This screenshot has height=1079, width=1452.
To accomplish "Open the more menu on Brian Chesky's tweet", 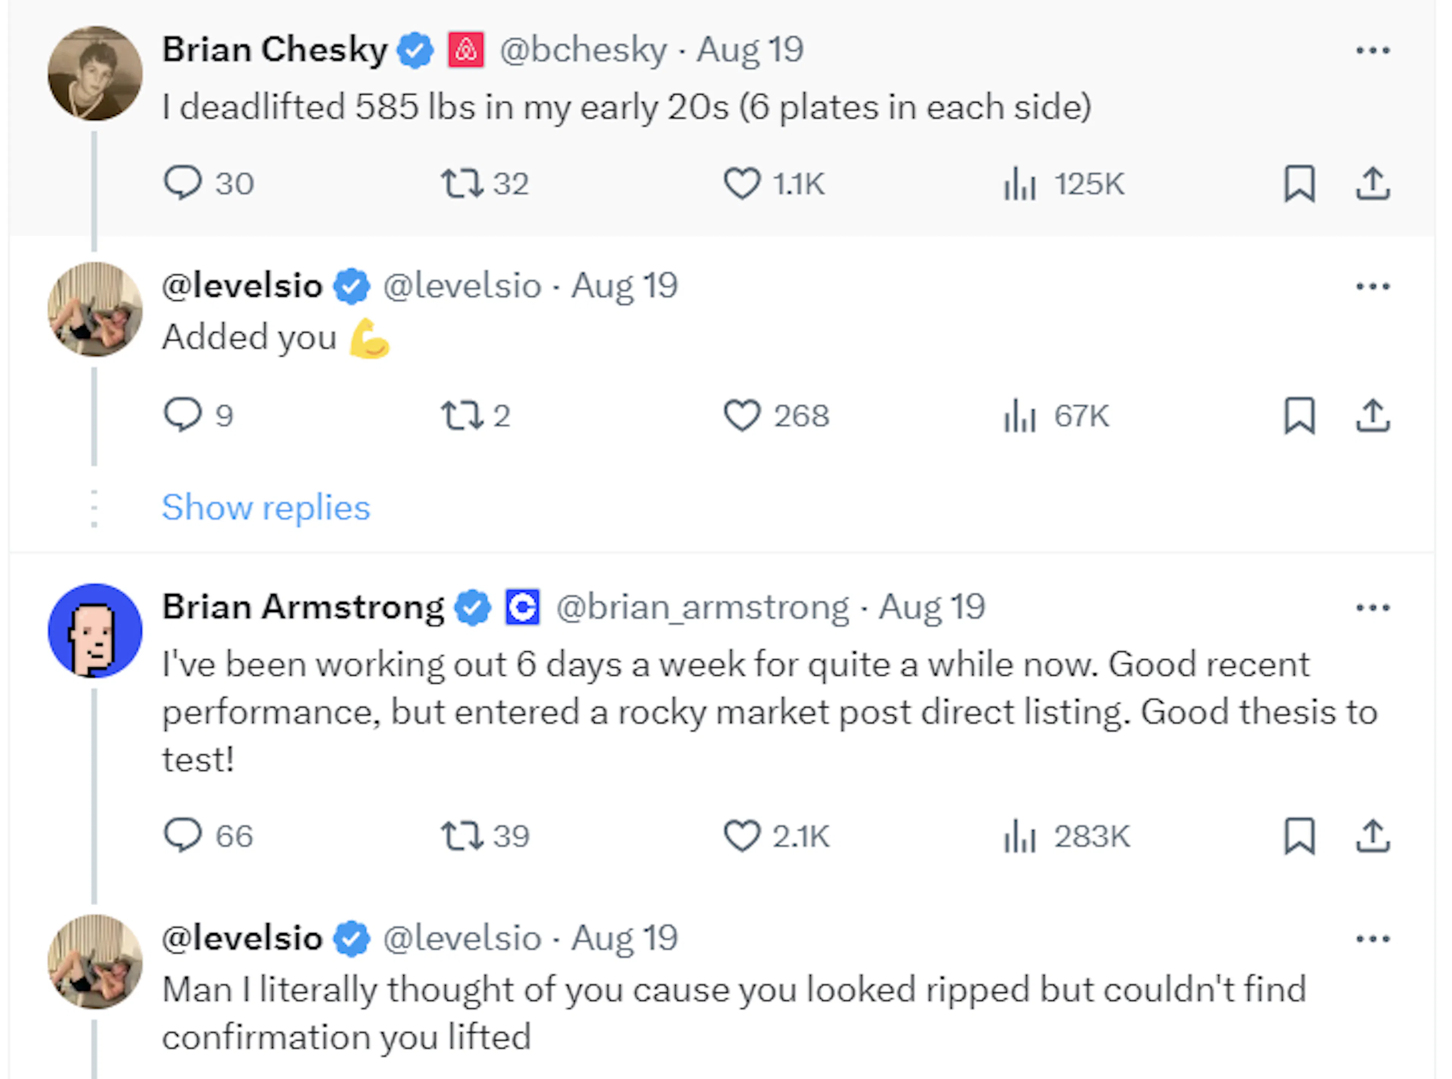I will (x=1373, y=49).
